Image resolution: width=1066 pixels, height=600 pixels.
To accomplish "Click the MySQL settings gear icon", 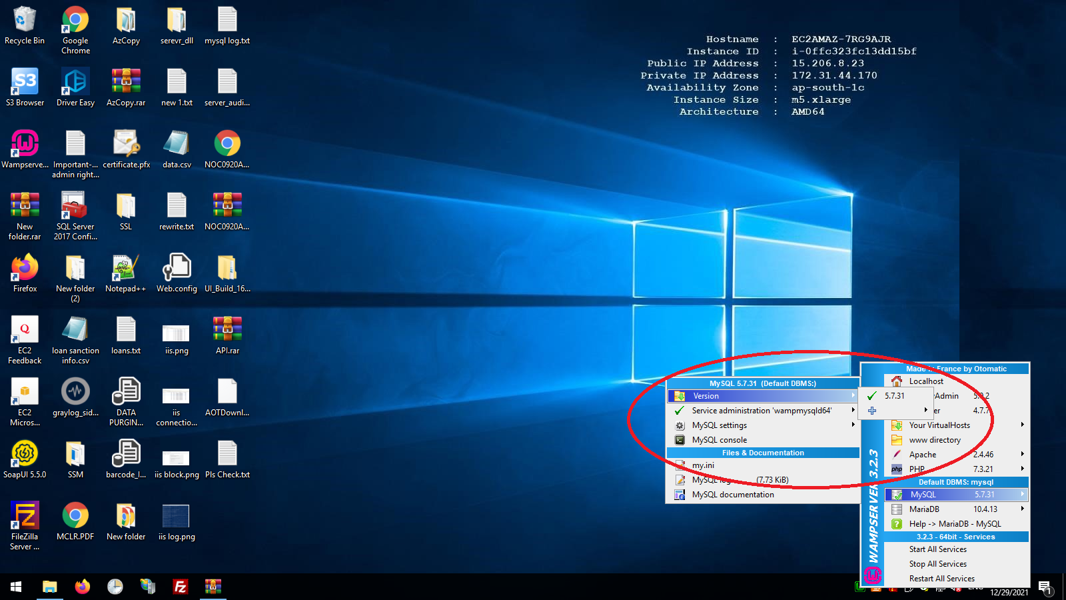I will [680, 425].
